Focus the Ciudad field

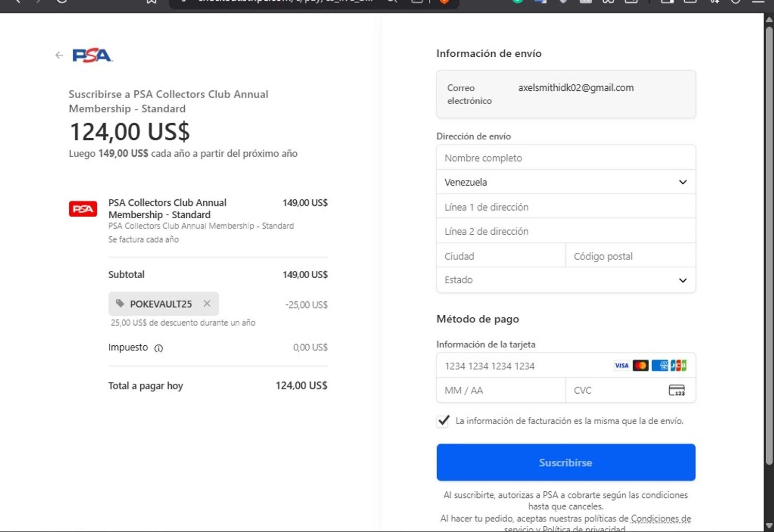(501, 256)
